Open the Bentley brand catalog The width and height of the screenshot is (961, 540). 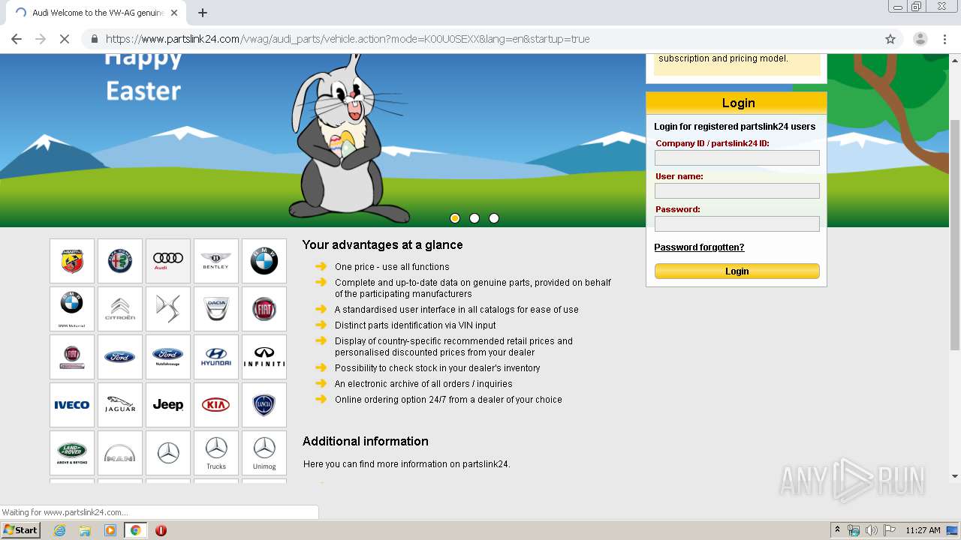click(x=216, y=261)
